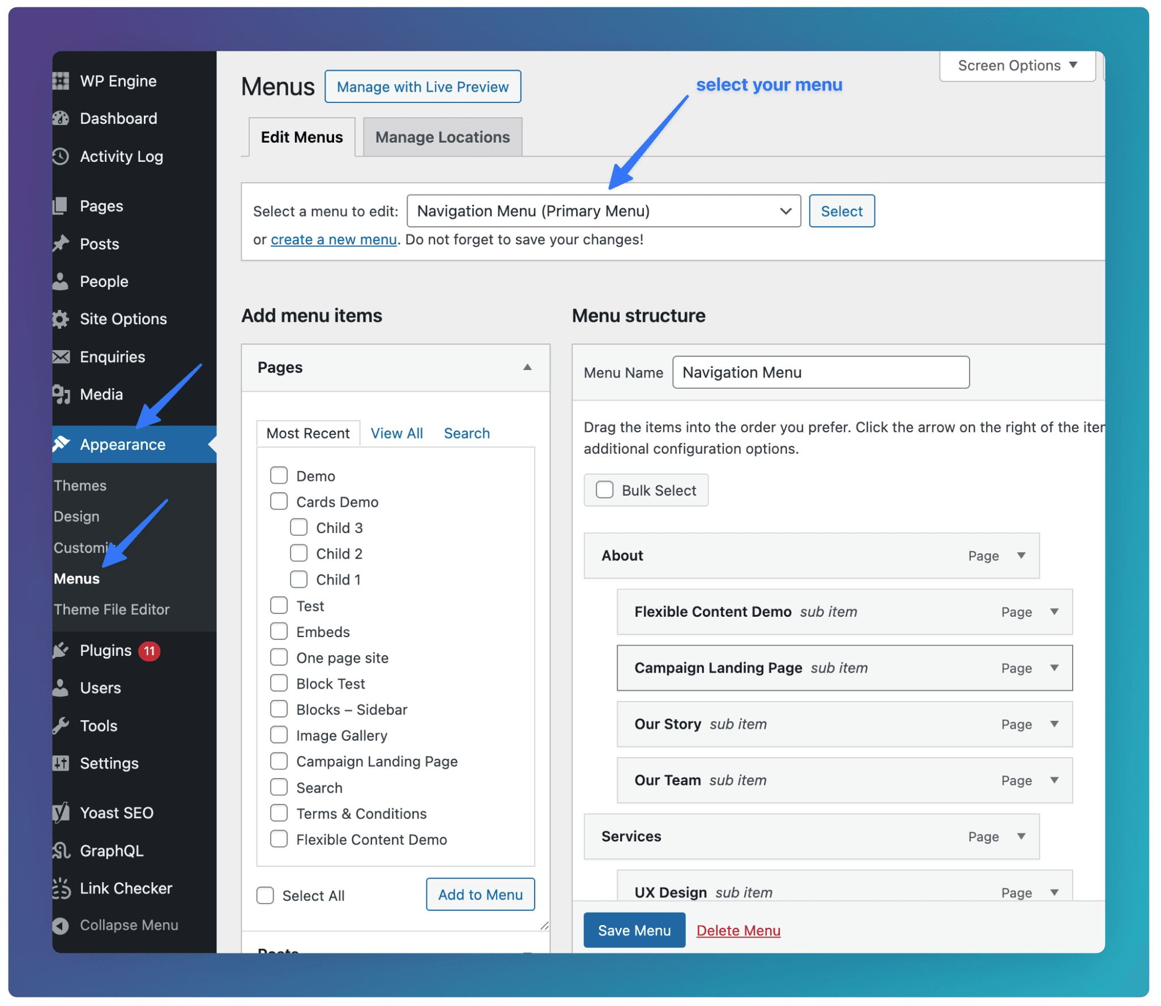Viewport: 1161px width, 1006px height.
Task: Click the Posts pushpin icon
Action: (x=61, y=244)
